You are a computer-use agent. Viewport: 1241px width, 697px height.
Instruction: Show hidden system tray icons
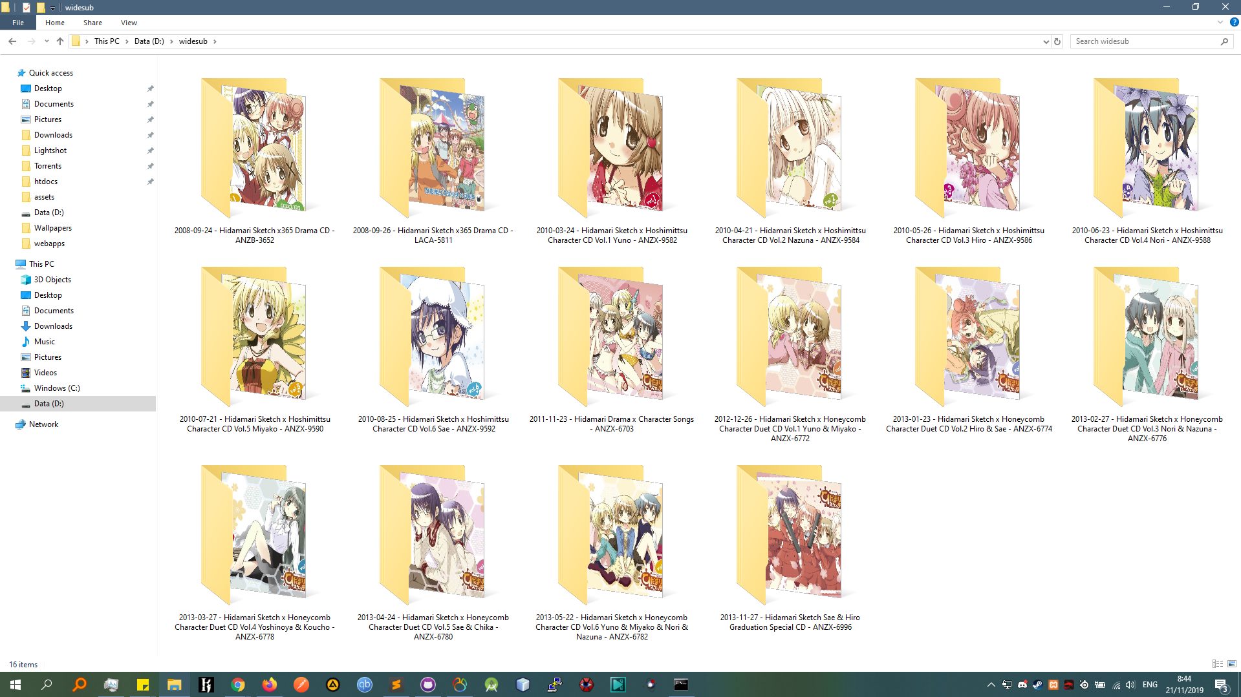[x=991, y=685]
